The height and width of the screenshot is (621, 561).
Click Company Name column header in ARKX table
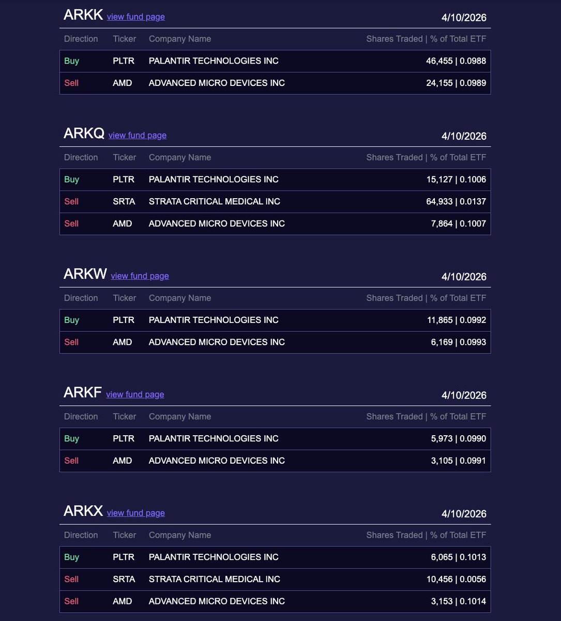[x=179, y=535]
